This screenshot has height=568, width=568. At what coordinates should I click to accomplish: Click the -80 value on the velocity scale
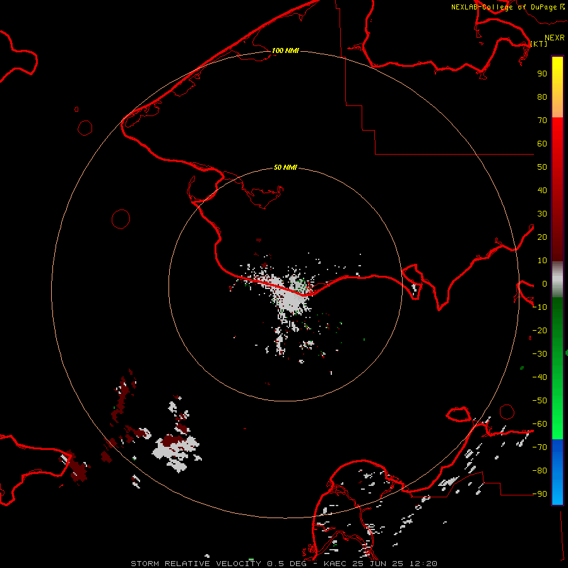(x=540, y=471)
